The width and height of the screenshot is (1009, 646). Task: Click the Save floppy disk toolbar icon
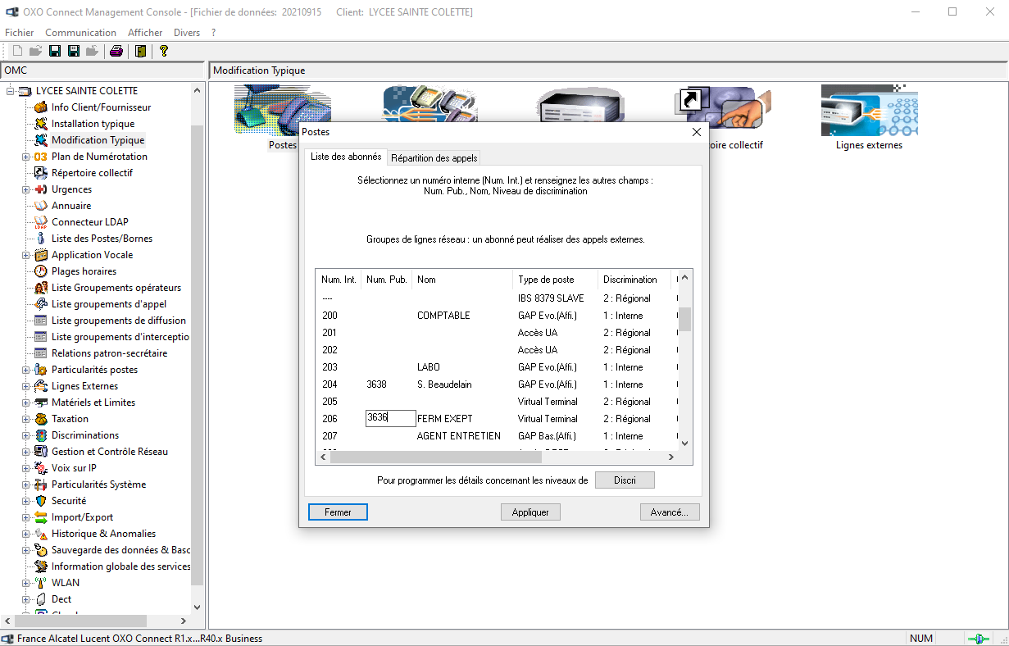[x=55, y=51]
